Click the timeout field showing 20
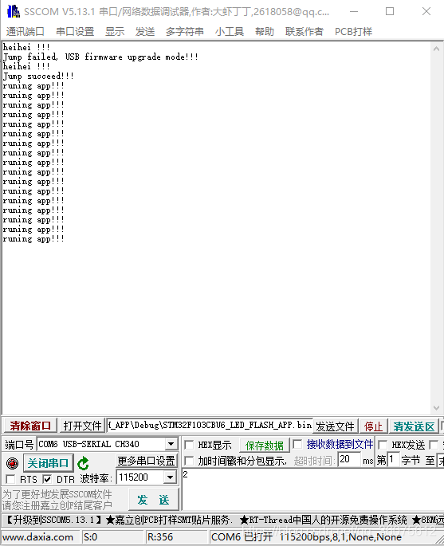 [349, 459]
